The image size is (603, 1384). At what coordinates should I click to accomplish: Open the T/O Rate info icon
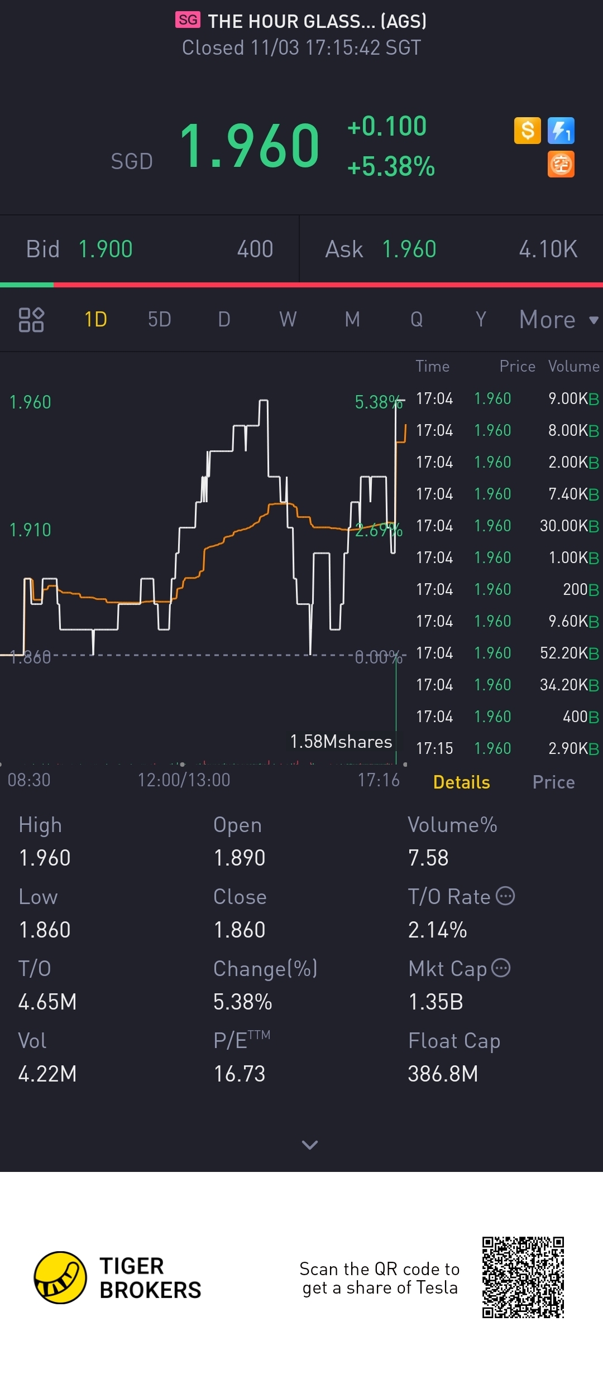tap(506, 896)
